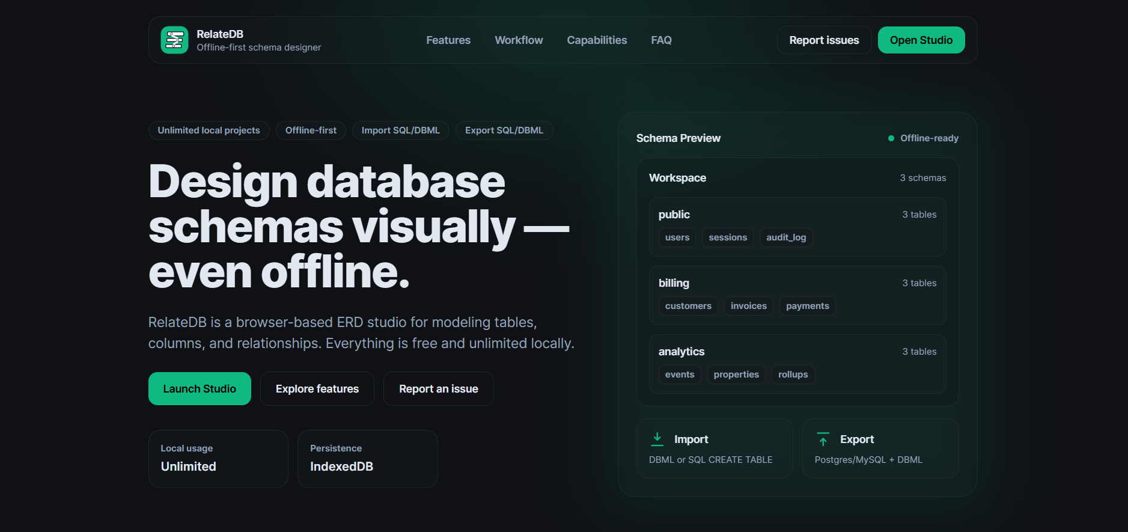Image resolution: width=1128 pixels, height=532 pixels.
Task: Click the green Offline-ready status dot
Action: [x=891, y=138]
